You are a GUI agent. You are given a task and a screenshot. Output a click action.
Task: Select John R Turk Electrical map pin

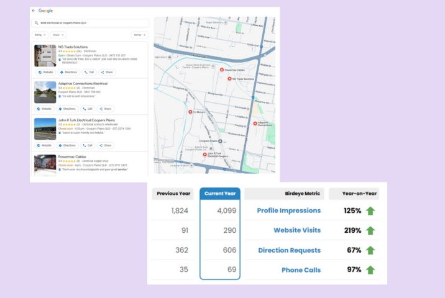204,155
